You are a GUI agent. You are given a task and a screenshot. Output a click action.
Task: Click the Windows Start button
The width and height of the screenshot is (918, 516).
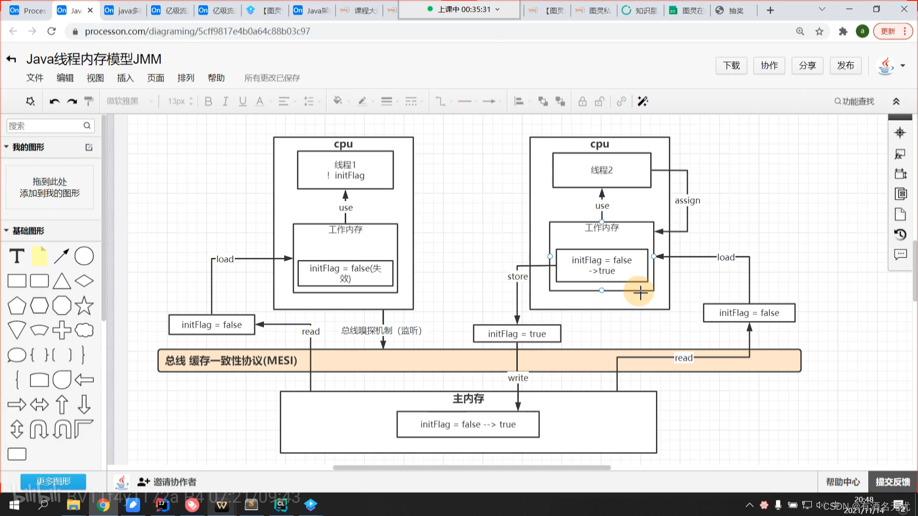(14, 505)
